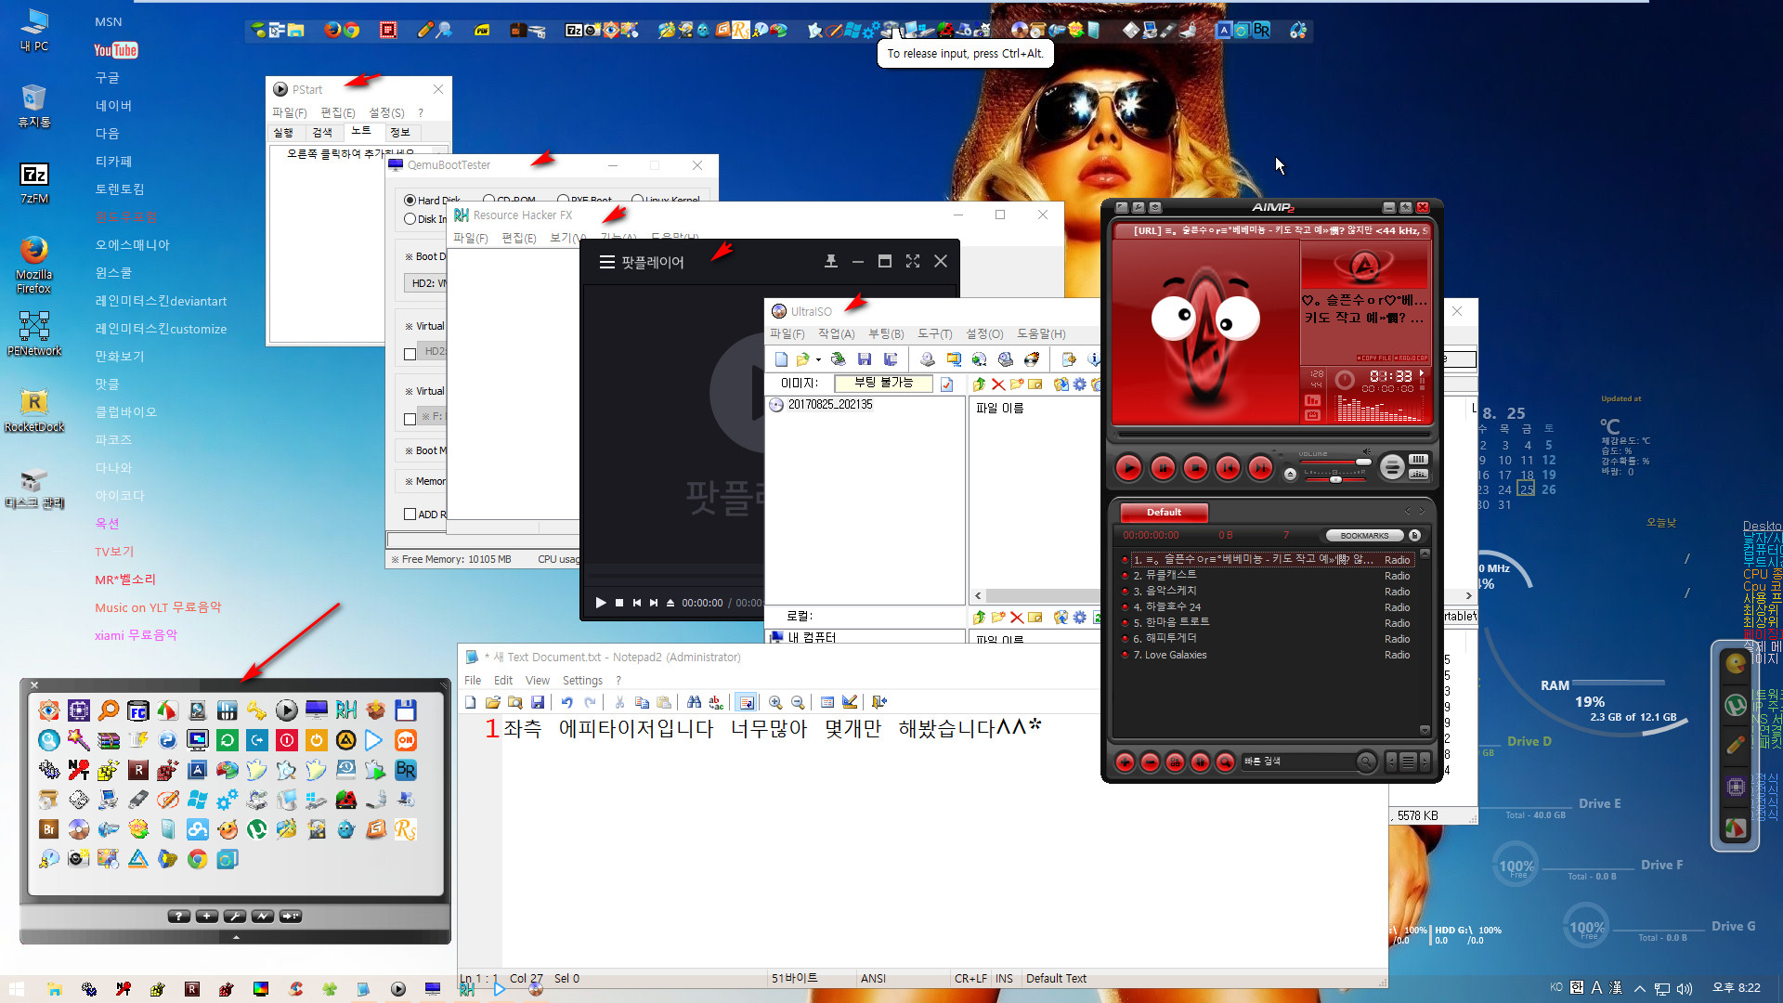
Task: Toggle AIMP mute speaker icon
Action: point(1366,452)
